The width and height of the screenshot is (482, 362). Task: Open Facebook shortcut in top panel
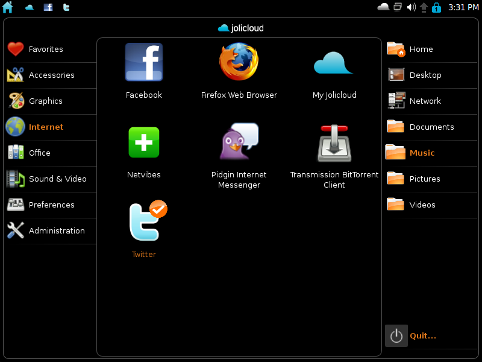click(48, 7)
